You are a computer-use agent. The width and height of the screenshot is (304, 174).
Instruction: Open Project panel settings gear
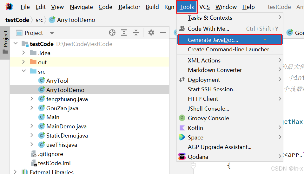tap(151, 33)
